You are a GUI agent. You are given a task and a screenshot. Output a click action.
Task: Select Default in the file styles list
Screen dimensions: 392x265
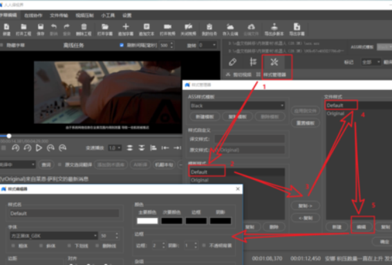(342, 105)
